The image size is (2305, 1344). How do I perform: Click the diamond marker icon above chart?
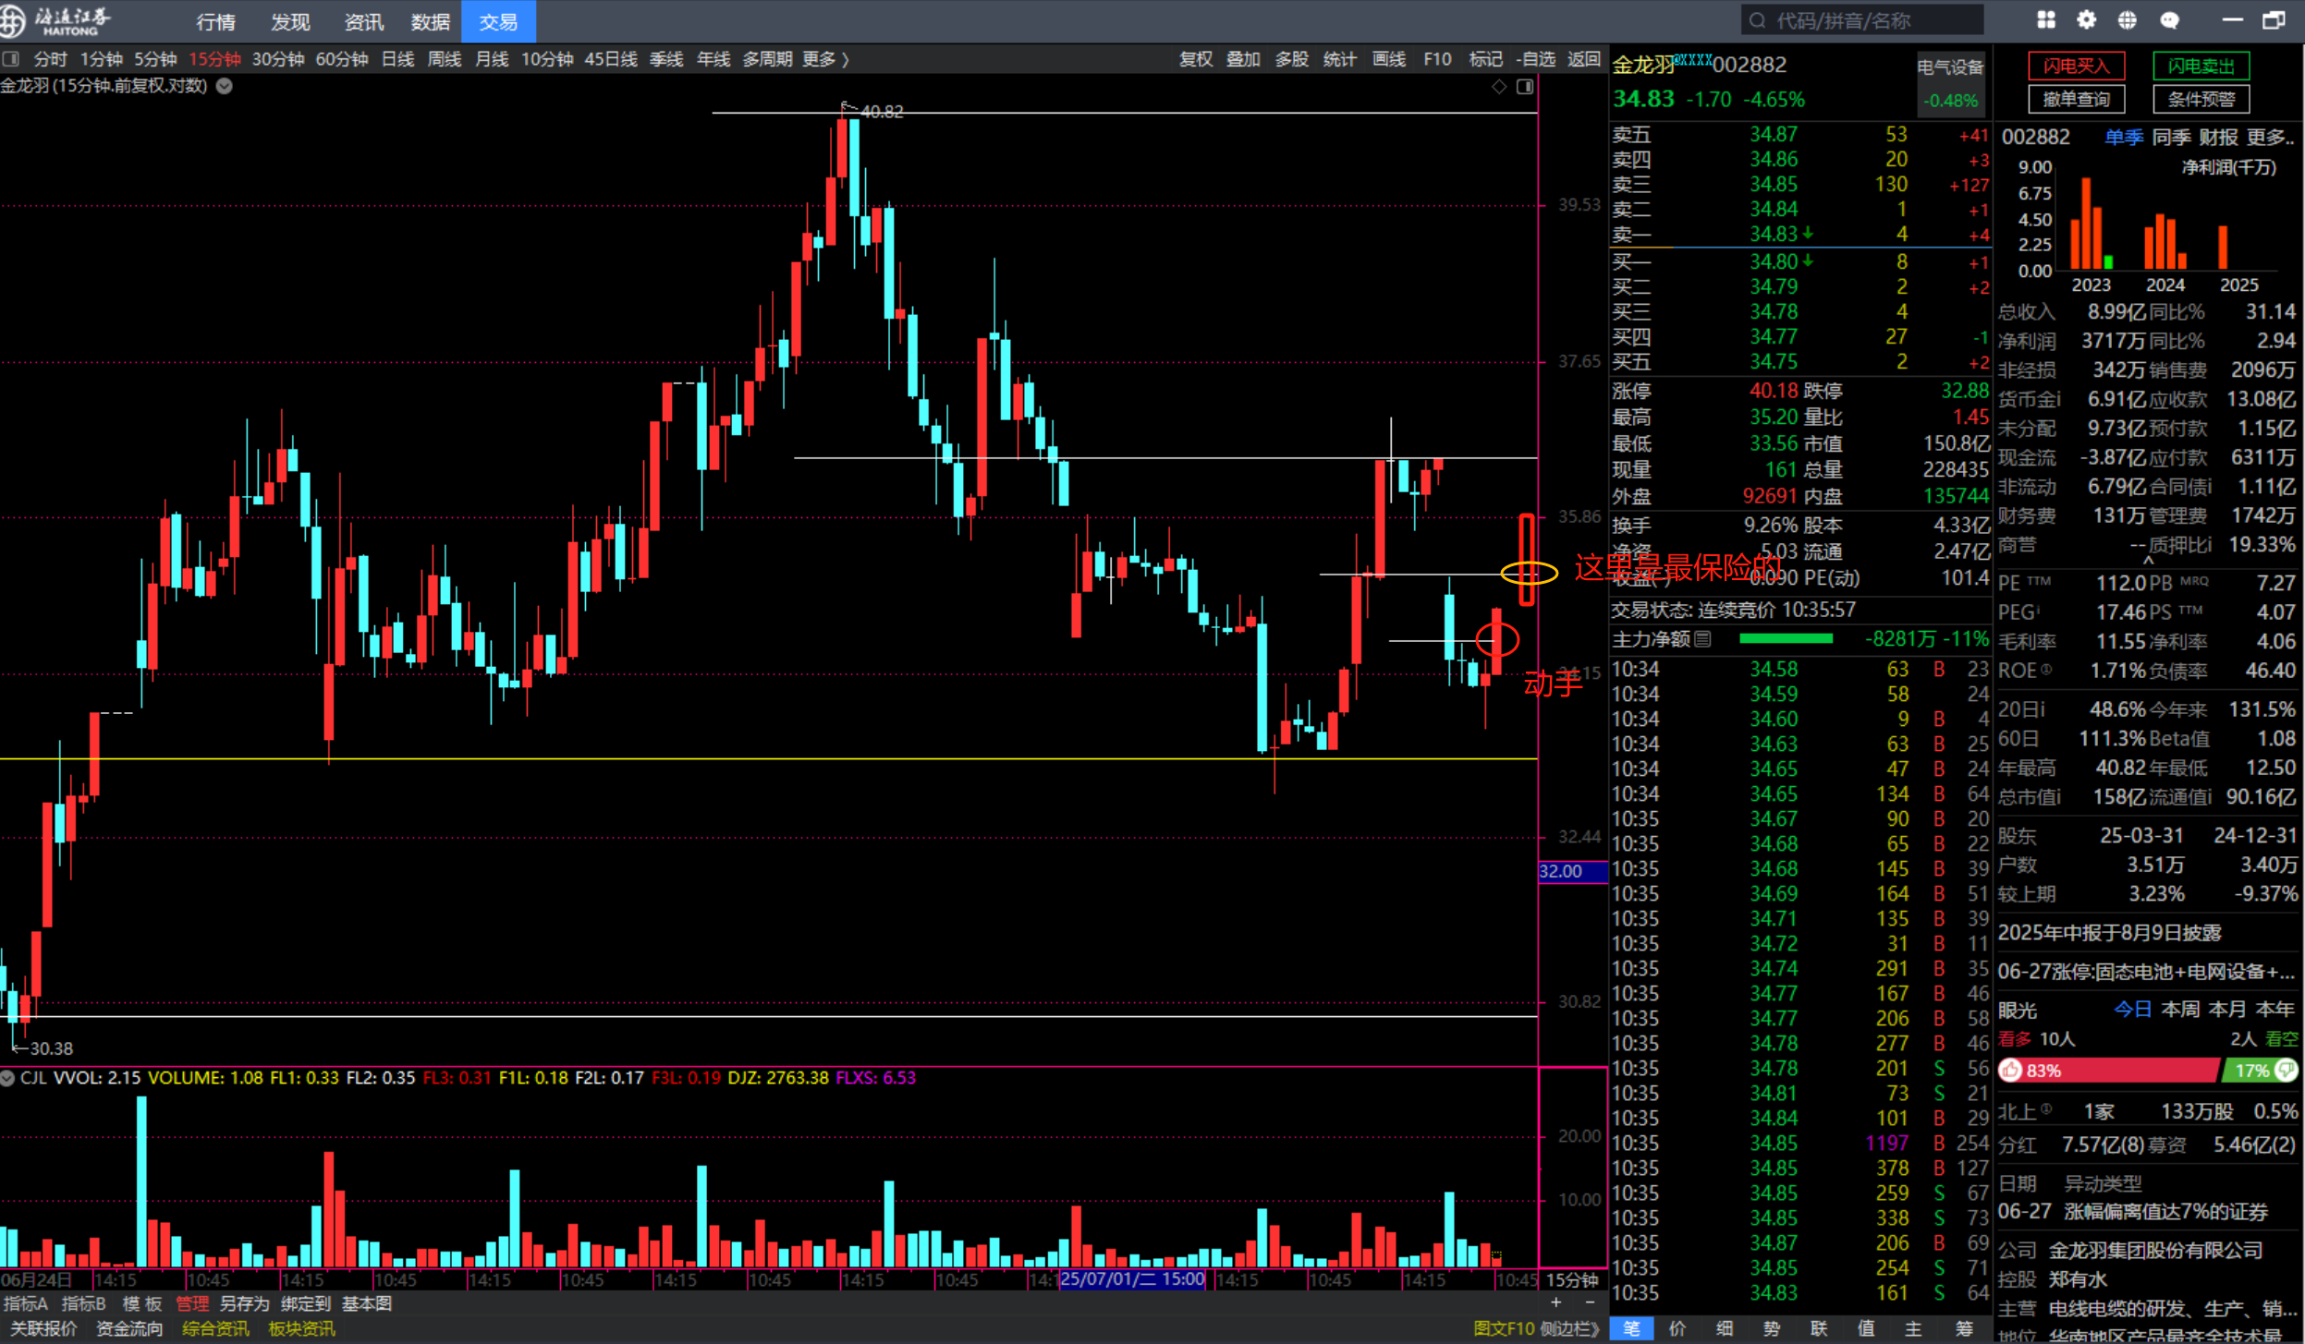click(1499, 87)
